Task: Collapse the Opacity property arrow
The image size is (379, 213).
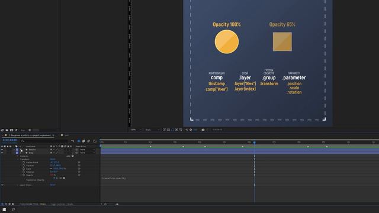Action: coord(21,175)
